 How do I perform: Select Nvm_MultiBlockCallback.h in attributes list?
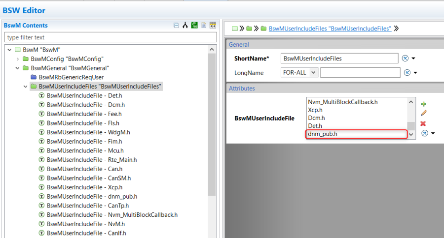(343, 102)
